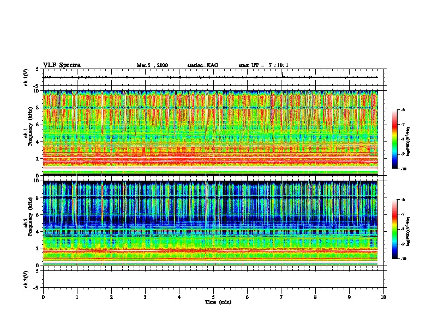
Task: Click the ch.2 spectrogram panel
Action: pos(211,223)
